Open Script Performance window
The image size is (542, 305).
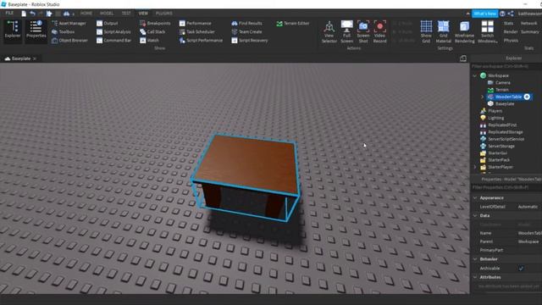click(201, 41)
